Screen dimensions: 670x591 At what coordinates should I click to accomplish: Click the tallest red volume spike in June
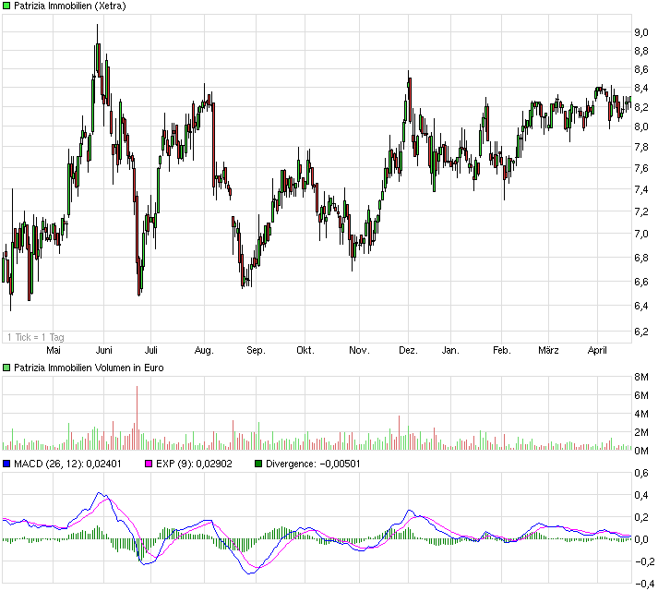click(x=138, y=417)
